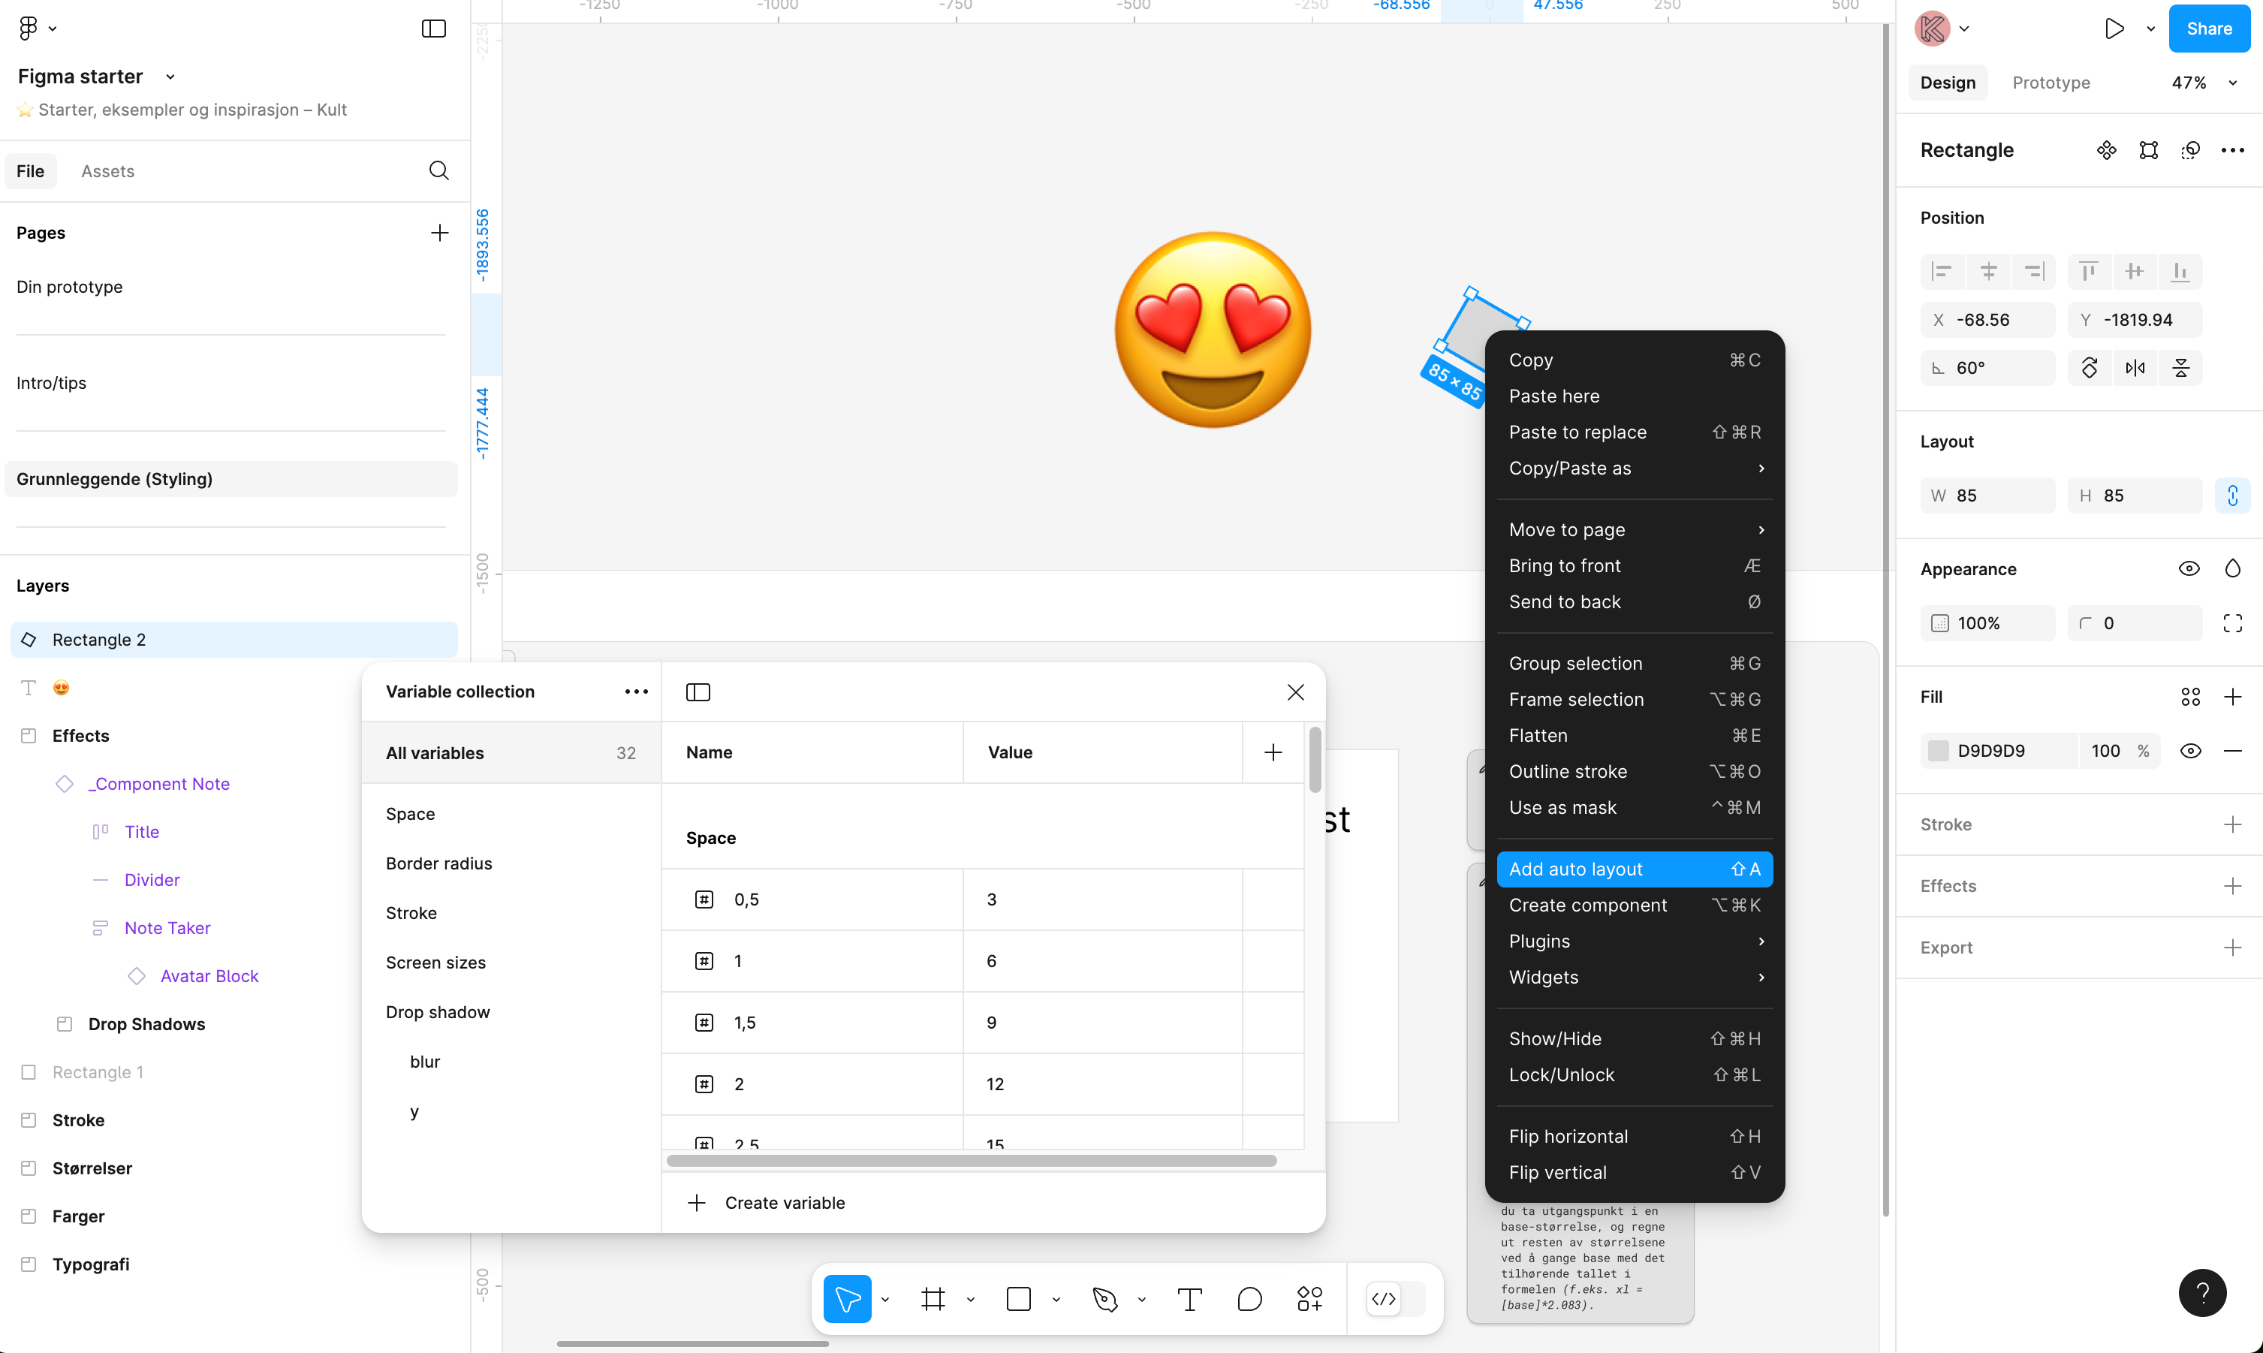Click align bottom icon
The height and width of the screenshot is (1353, 2263).
pyautogui.click(x=2180, y=271)
